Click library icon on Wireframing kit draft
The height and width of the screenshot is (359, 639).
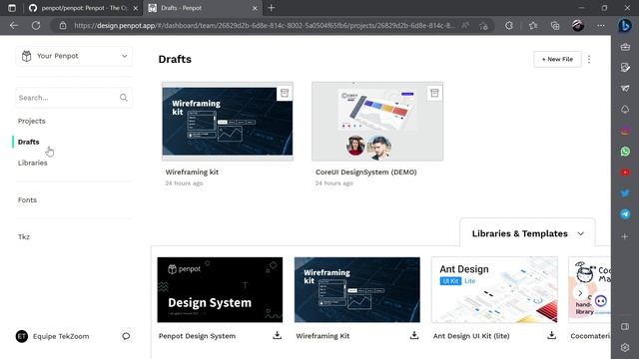pos(285,93)
